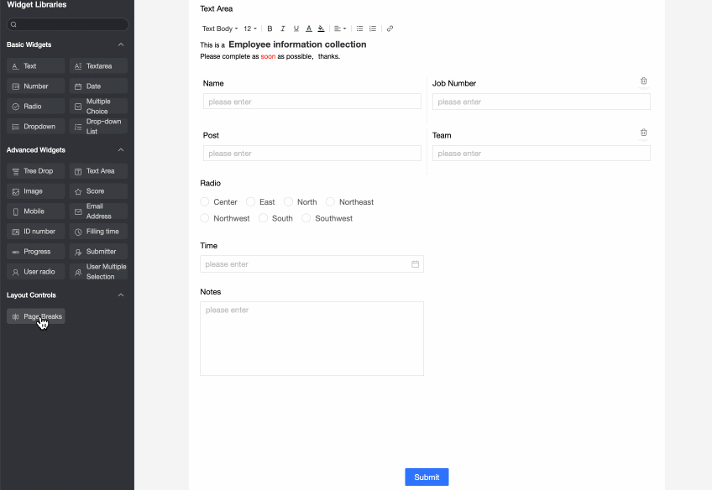This screenshot has height=490, width=712.
Task: Choose the North radio option
Action: point(288,202)
